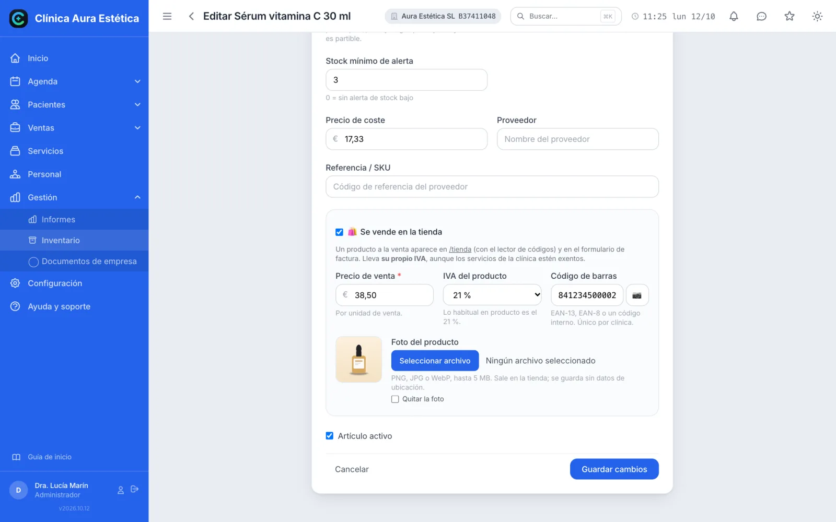Viewport: 836px width, 522px height.
Task: Click the Configuración gear icon
Action: 15,283
